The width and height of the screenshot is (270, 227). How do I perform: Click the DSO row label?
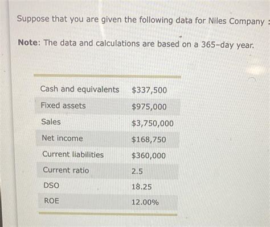51,185
